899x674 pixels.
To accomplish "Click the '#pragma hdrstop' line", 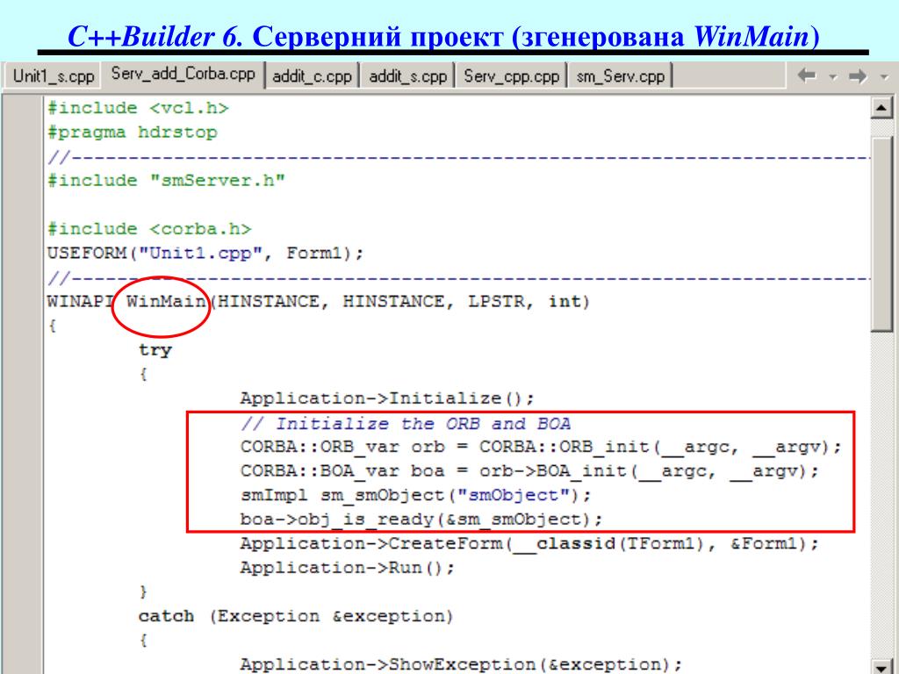I will [x=132, y=132].
